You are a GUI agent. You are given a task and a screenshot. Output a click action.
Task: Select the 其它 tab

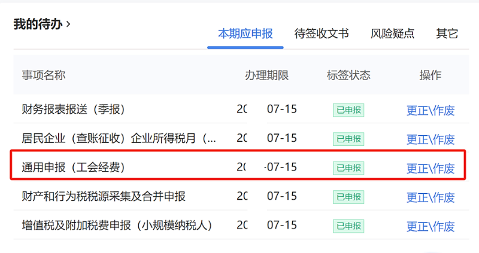pyautogui.click(x=447, y=33)
